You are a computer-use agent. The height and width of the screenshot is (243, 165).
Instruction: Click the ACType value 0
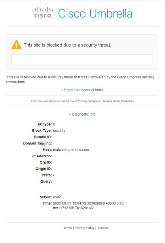(54, 124)
